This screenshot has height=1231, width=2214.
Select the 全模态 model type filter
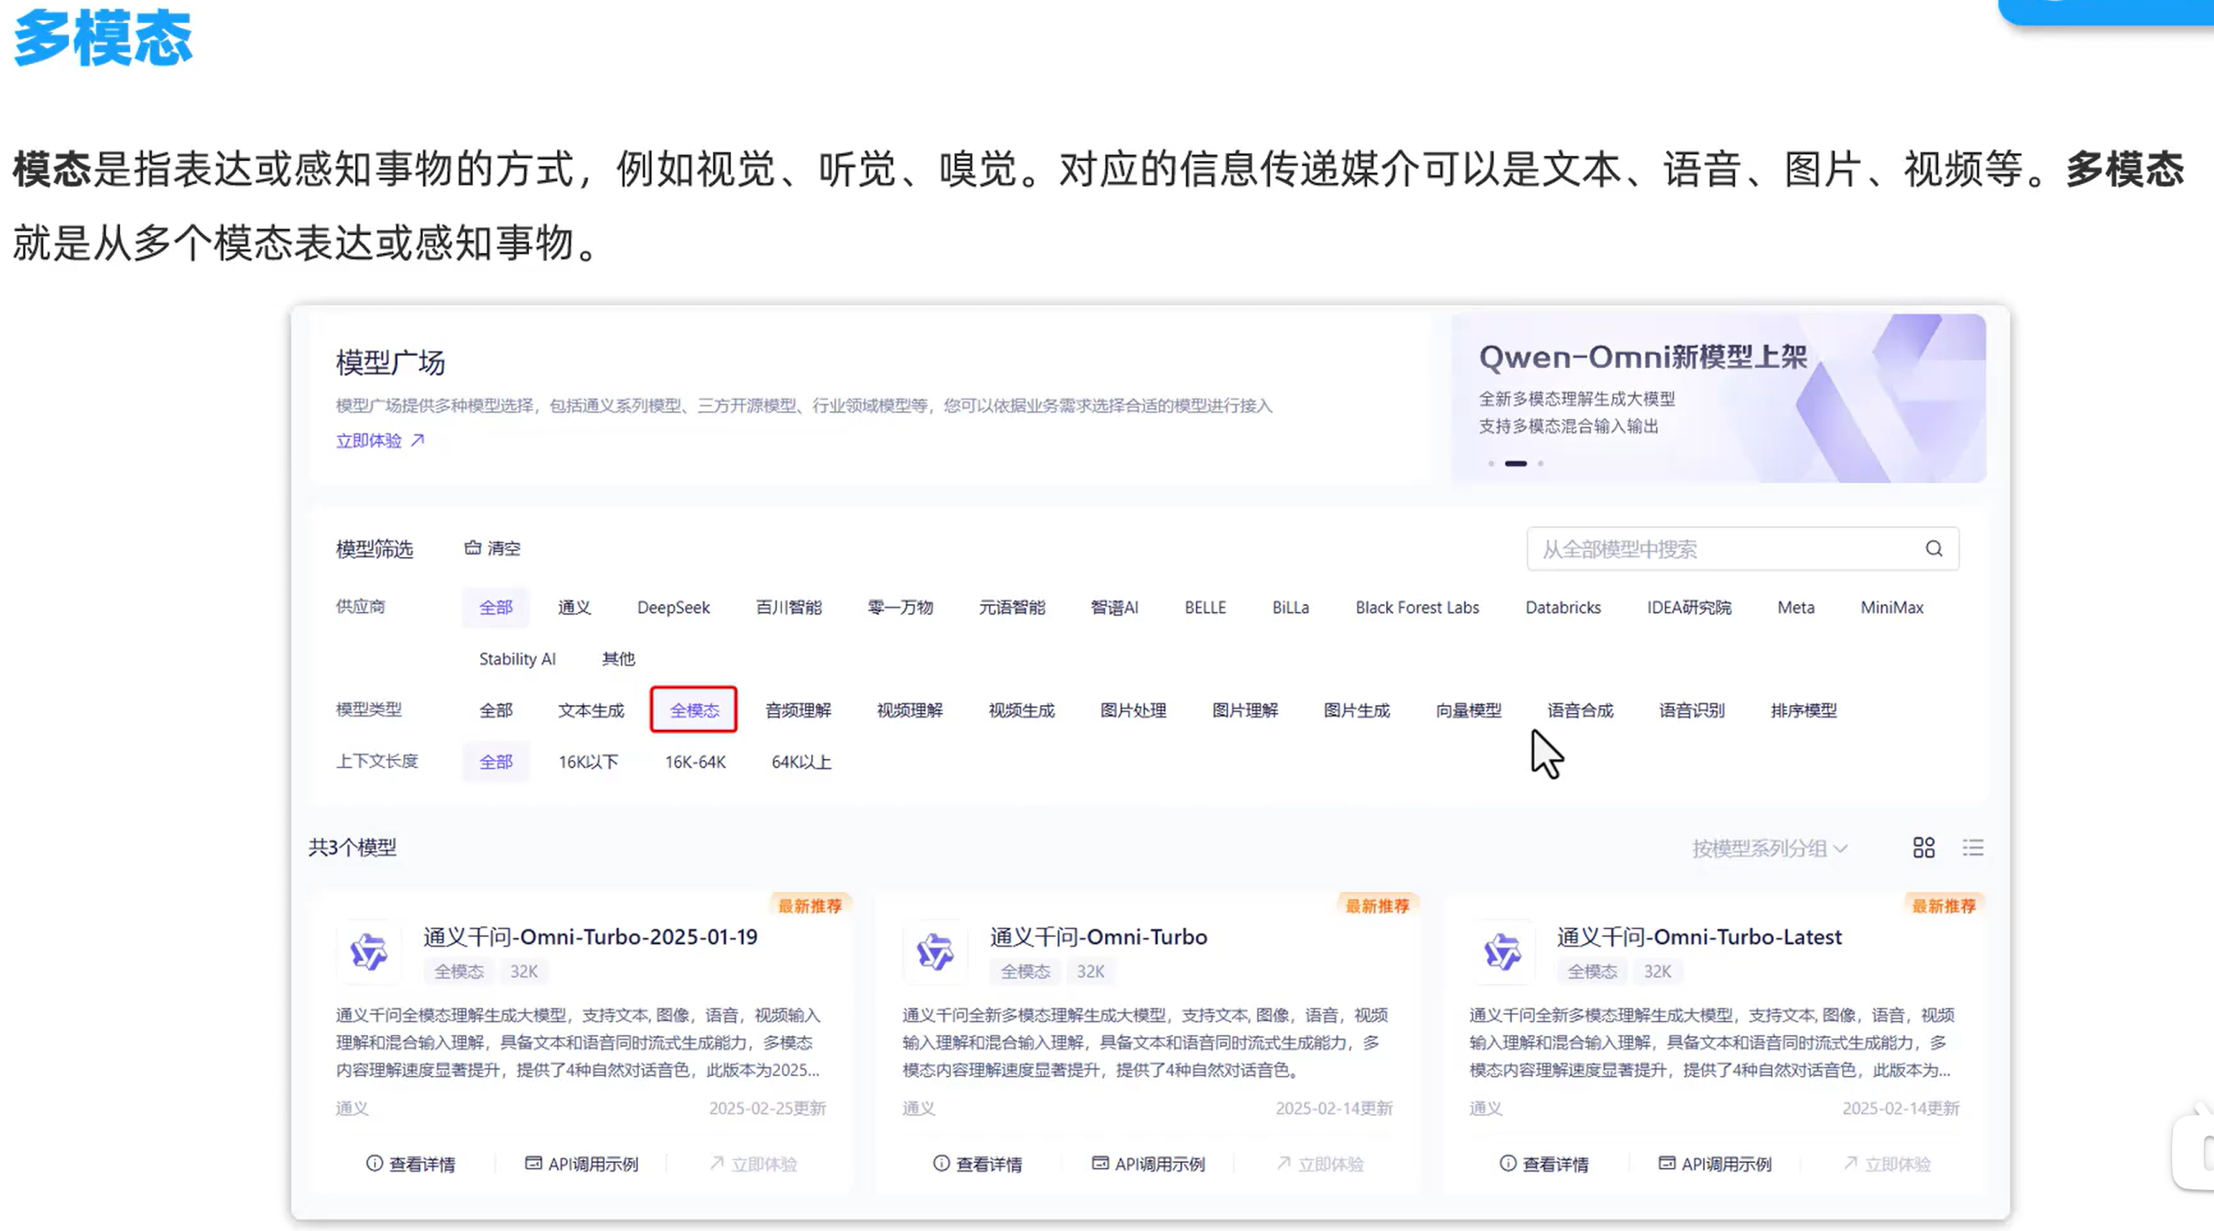tap(693, 710)
